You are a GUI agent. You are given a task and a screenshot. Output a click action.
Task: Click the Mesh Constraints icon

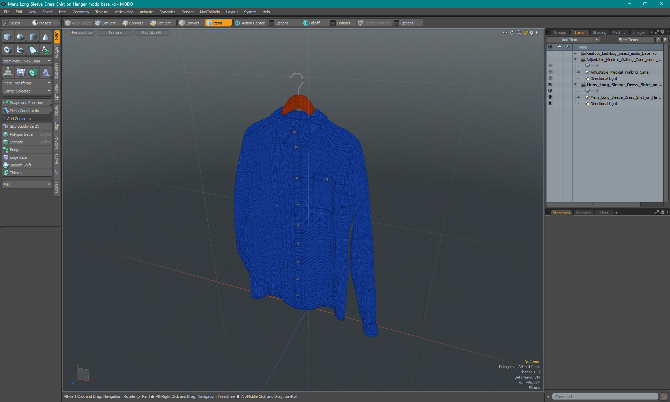pos(6,111)
